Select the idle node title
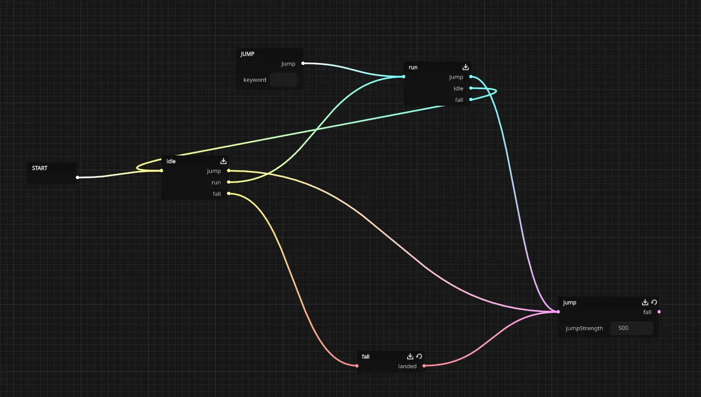 click(x=171, y=161)
